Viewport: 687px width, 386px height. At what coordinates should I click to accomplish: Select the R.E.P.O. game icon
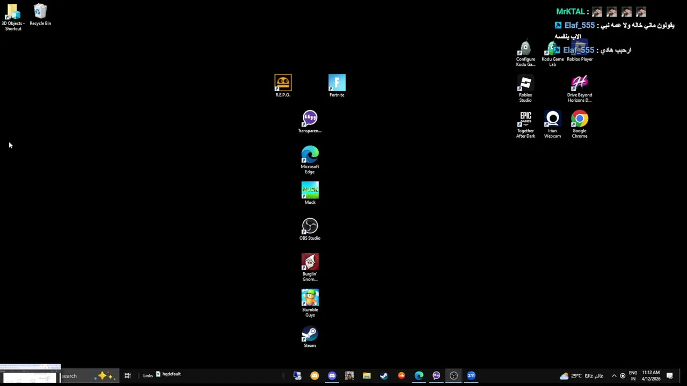(x=283, y=86)
